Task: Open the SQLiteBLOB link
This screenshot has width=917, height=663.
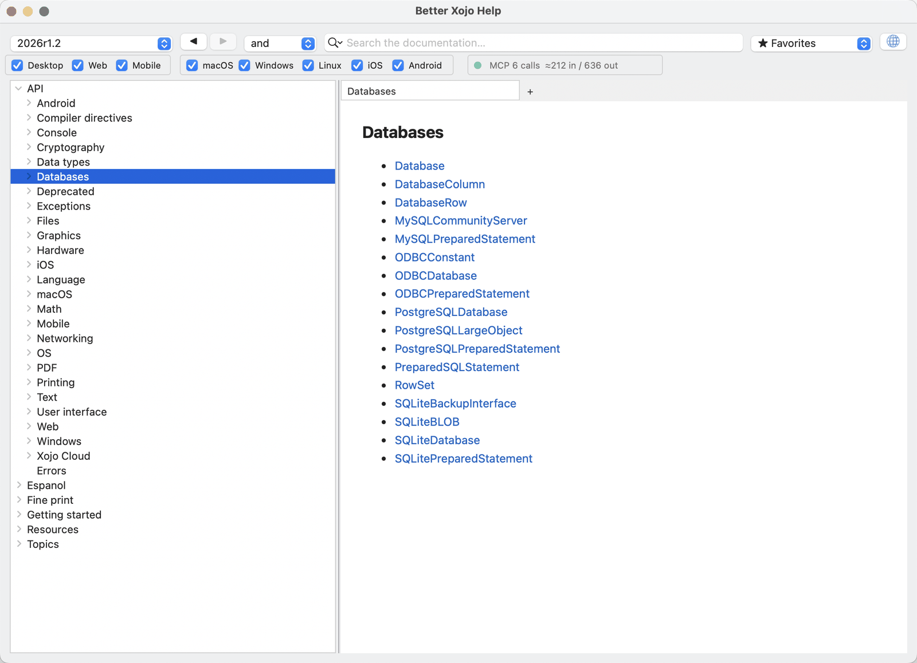Action: 427,422
